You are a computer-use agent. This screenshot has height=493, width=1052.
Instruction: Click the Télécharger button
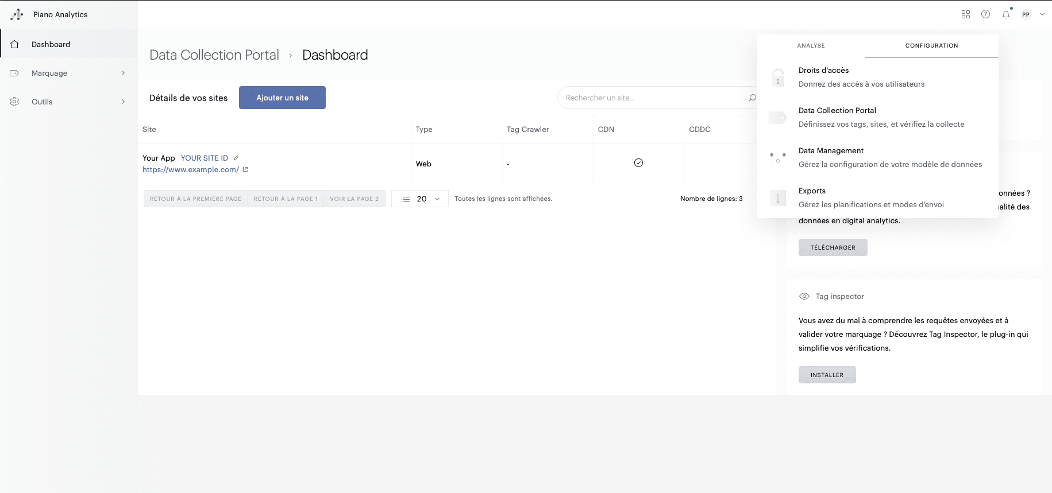click(x=833, y=247)
